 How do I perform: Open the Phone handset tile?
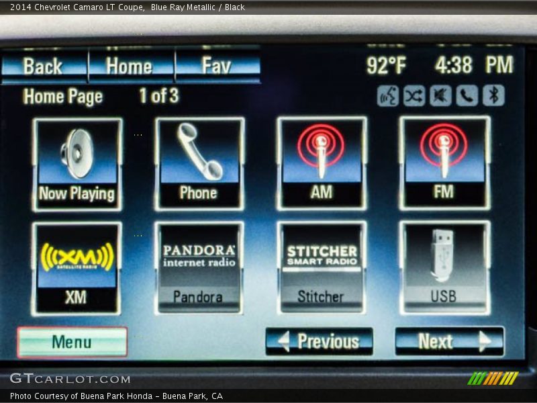pos(199,164)
